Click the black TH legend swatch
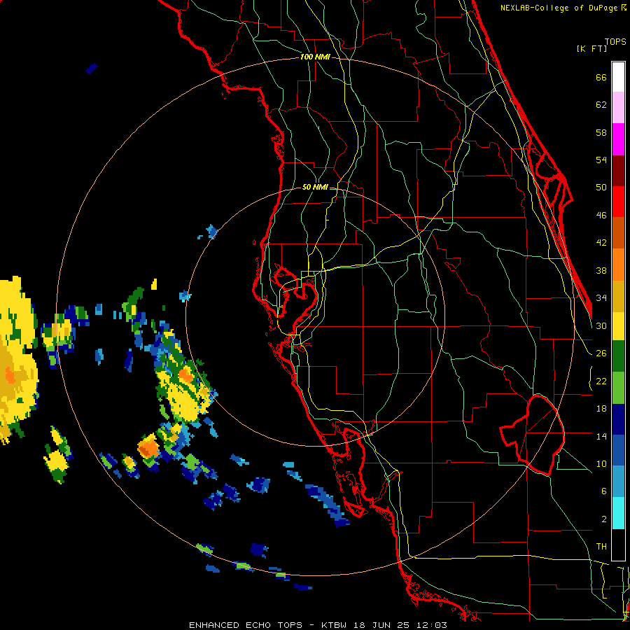Image resolution: width=630 pixels, height=630 pixels. [x=618, y=545]
